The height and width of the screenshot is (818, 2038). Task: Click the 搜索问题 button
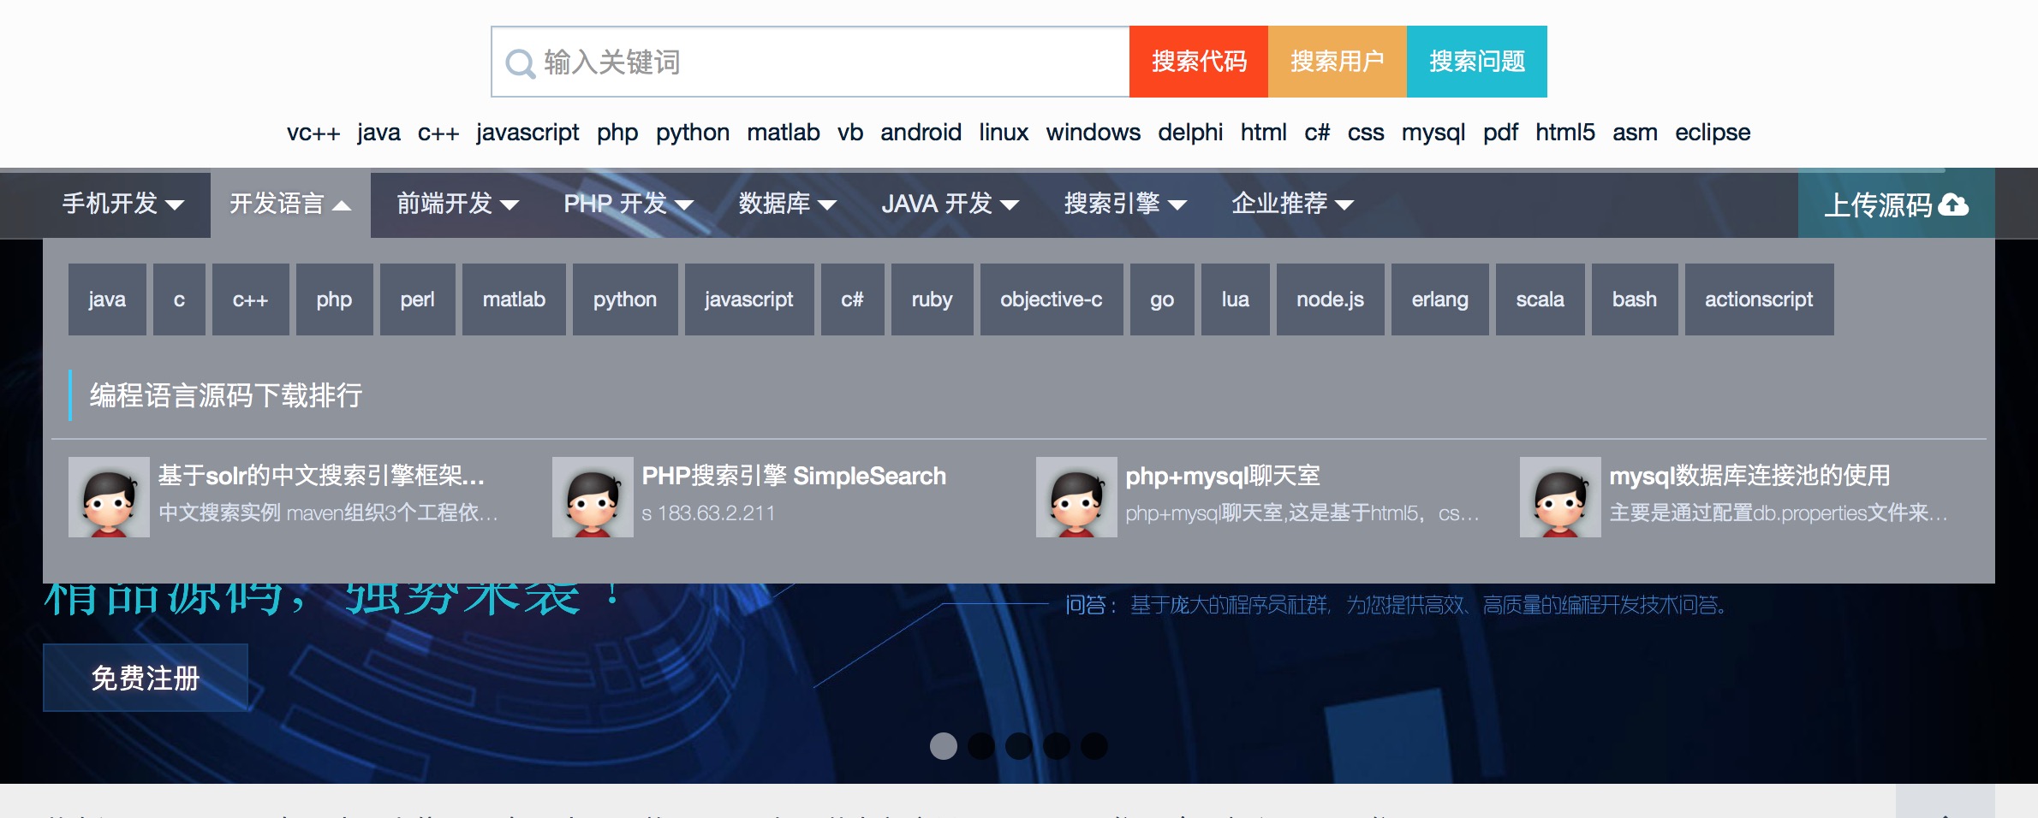tap(1477, 62)
